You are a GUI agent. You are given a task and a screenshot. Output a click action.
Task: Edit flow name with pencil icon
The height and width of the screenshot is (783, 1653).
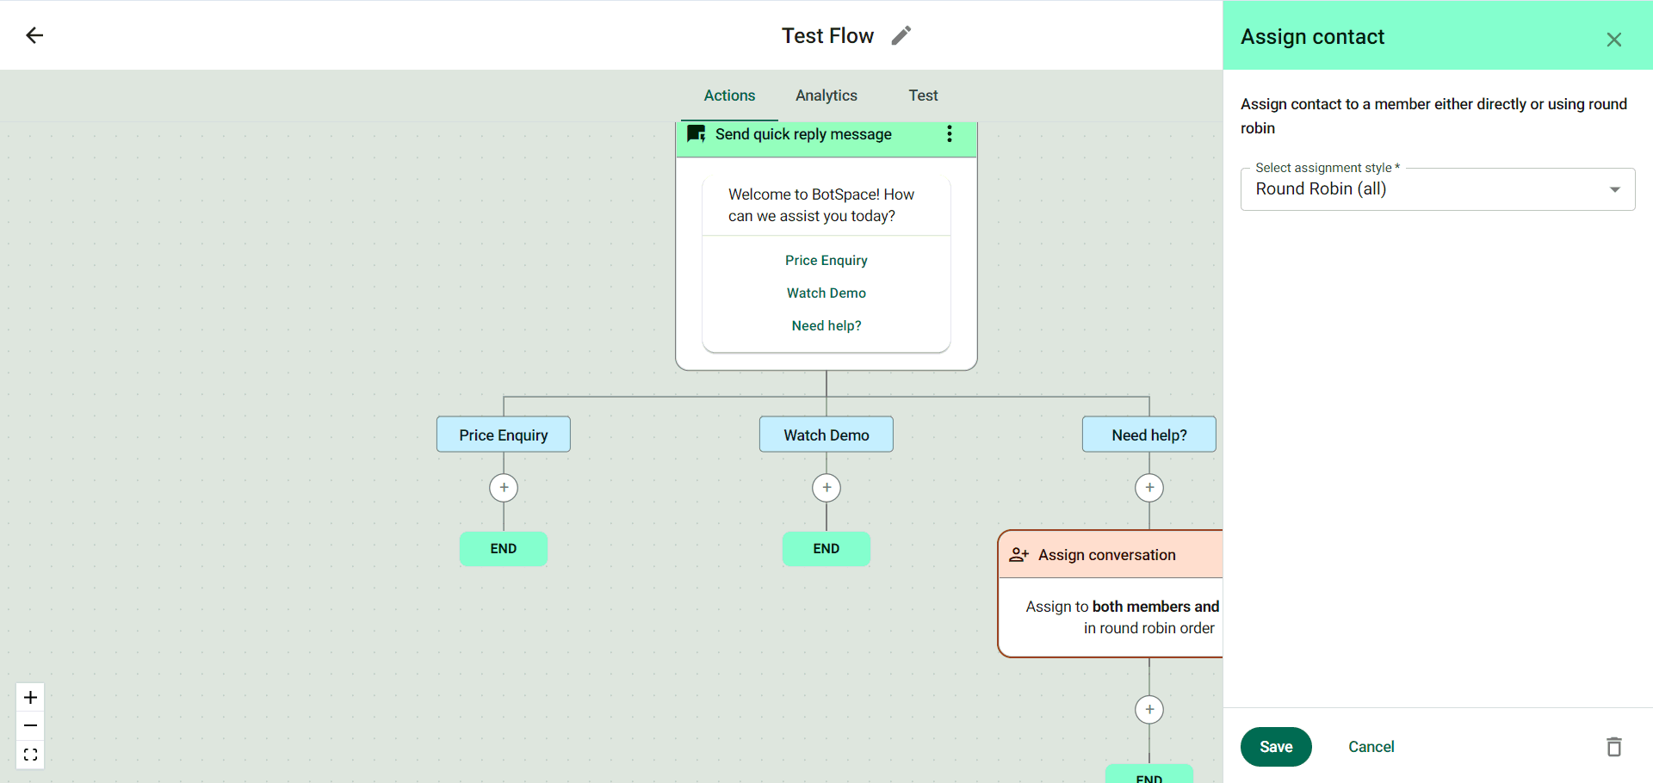(901, 35)
